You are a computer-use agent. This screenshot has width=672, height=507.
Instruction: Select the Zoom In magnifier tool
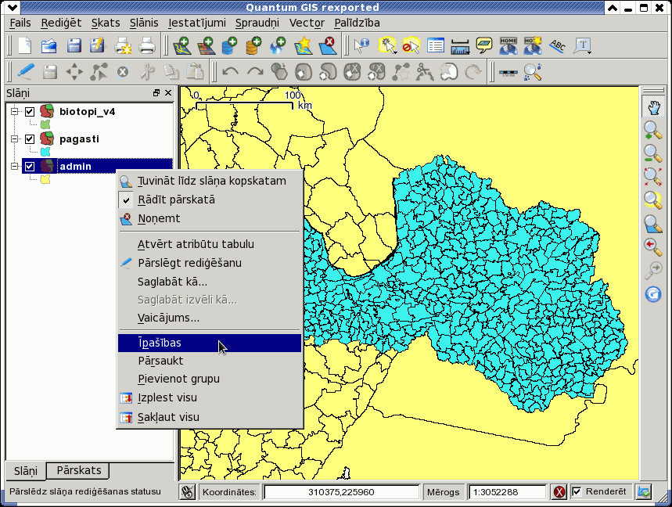point(652,130)
